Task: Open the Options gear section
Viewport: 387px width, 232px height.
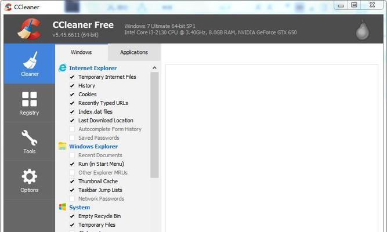Action: coord(30,180)
